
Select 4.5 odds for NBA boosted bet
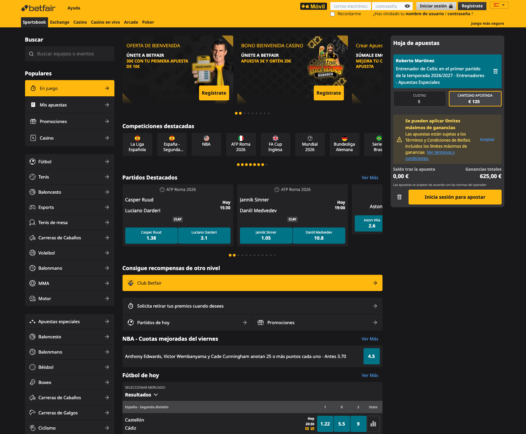tap(371, 356)
